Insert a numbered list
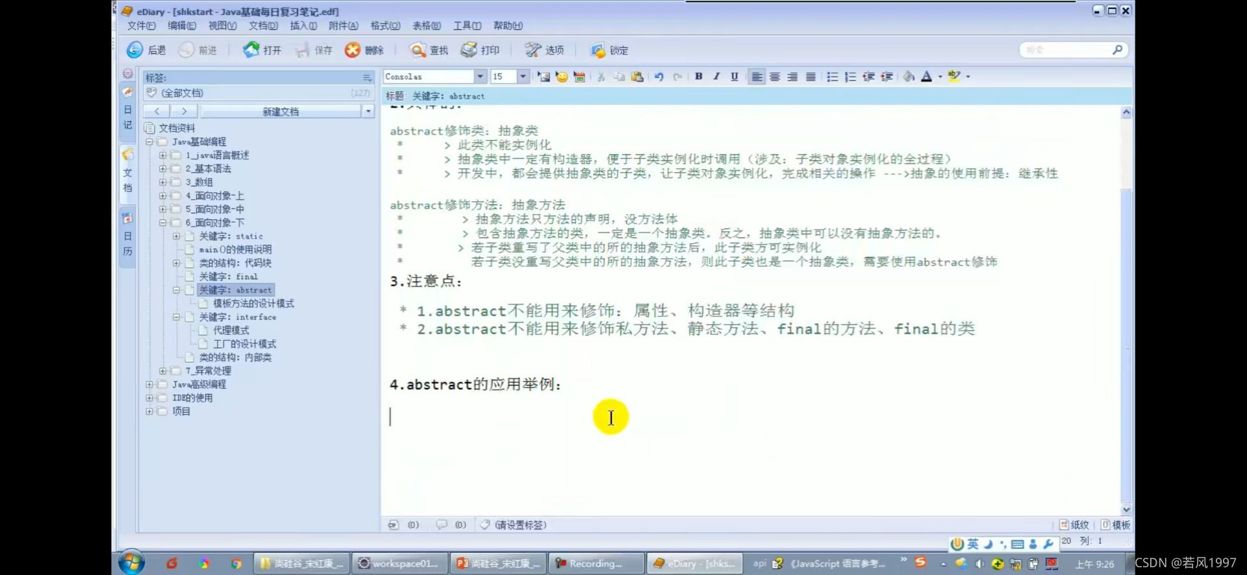Image resolution: width=1247 pixels, height=575 pixels. pos(850,77)
